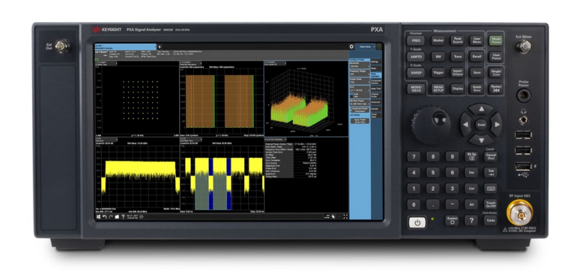Select the multi-window layout icon at bottom right
The height and width of the screenshot is (271, 571).
pyautogui.click(x=327, y=216)
